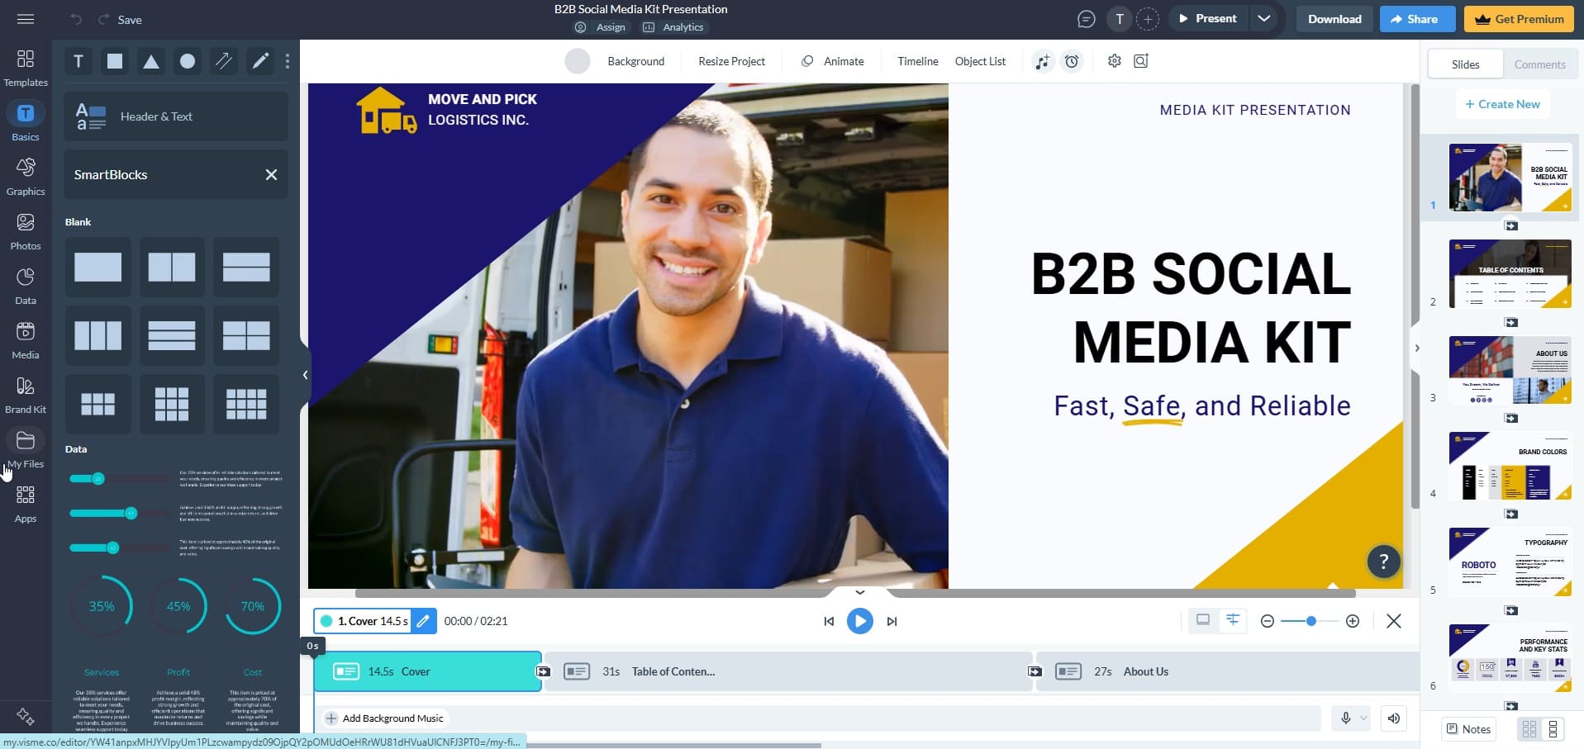1584x749 pixels.
Task: Switch to the Comments tab
Action: [x=1539, y=64]
